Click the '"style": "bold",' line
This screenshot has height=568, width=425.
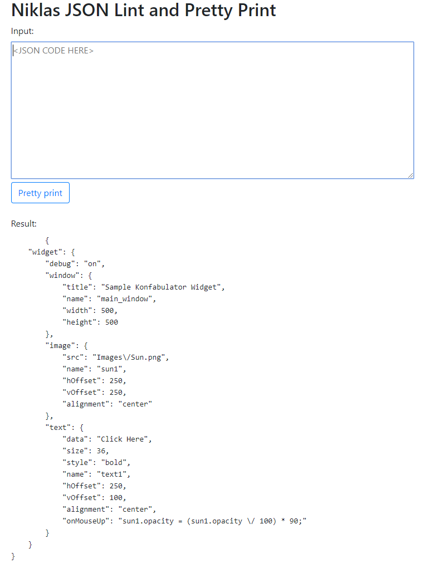point(96,463)
